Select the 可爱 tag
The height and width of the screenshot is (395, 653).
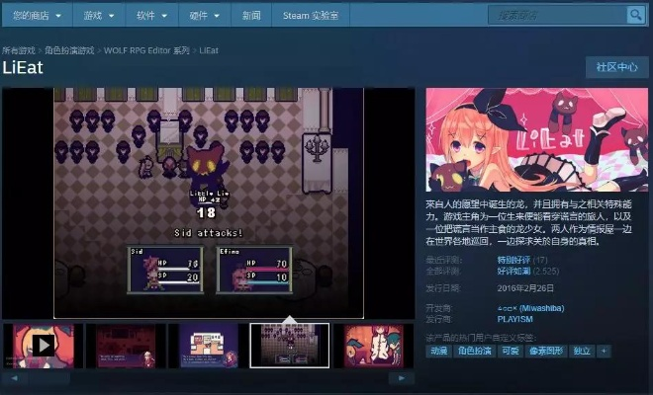(511, 352)
